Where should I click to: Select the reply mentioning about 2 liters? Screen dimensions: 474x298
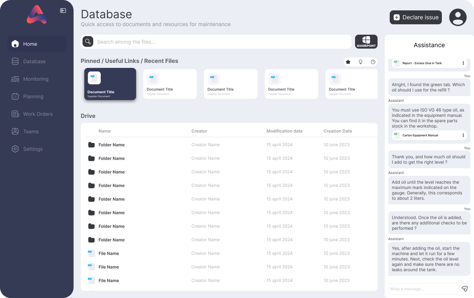click(429, 190)
